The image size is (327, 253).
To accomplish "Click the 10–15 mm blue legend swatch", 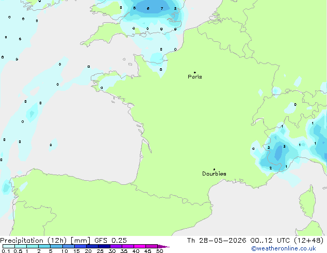I will [69, 246].
